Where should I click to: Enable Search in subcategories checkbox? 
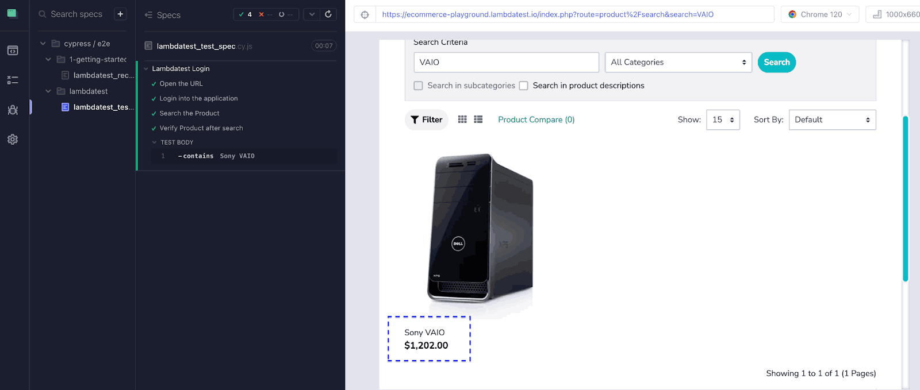coord(419,86)
